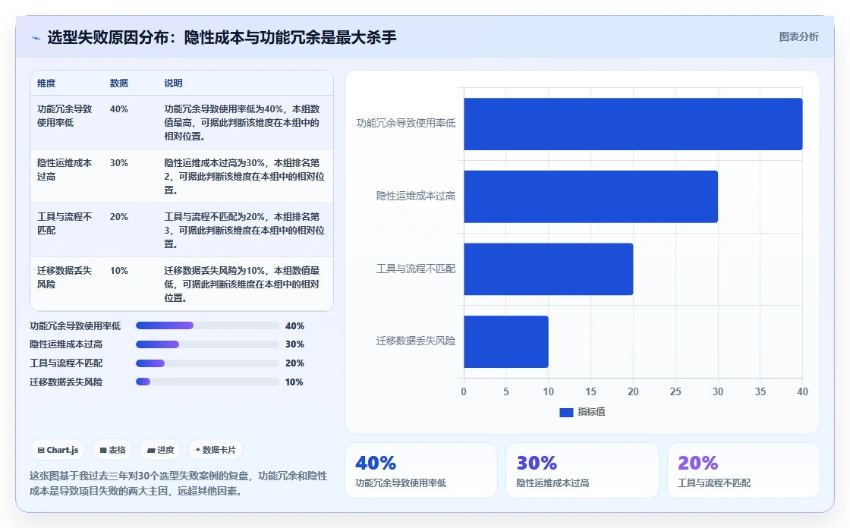This screenshot has width=850, height=528.
Task: Click the description starting 功能冗余导致使用率低为40%
Action: coord(242,122)
